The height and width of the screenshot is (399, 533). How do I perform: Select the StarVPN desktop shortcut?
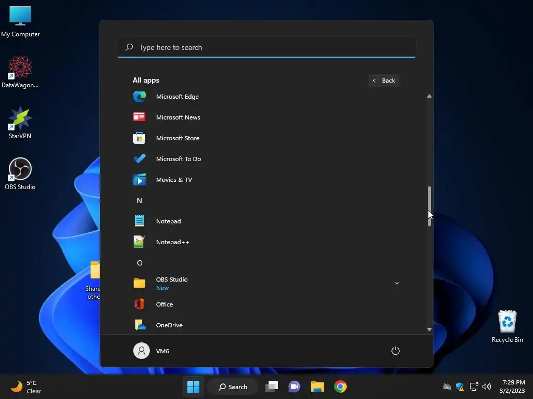[20, 123]
